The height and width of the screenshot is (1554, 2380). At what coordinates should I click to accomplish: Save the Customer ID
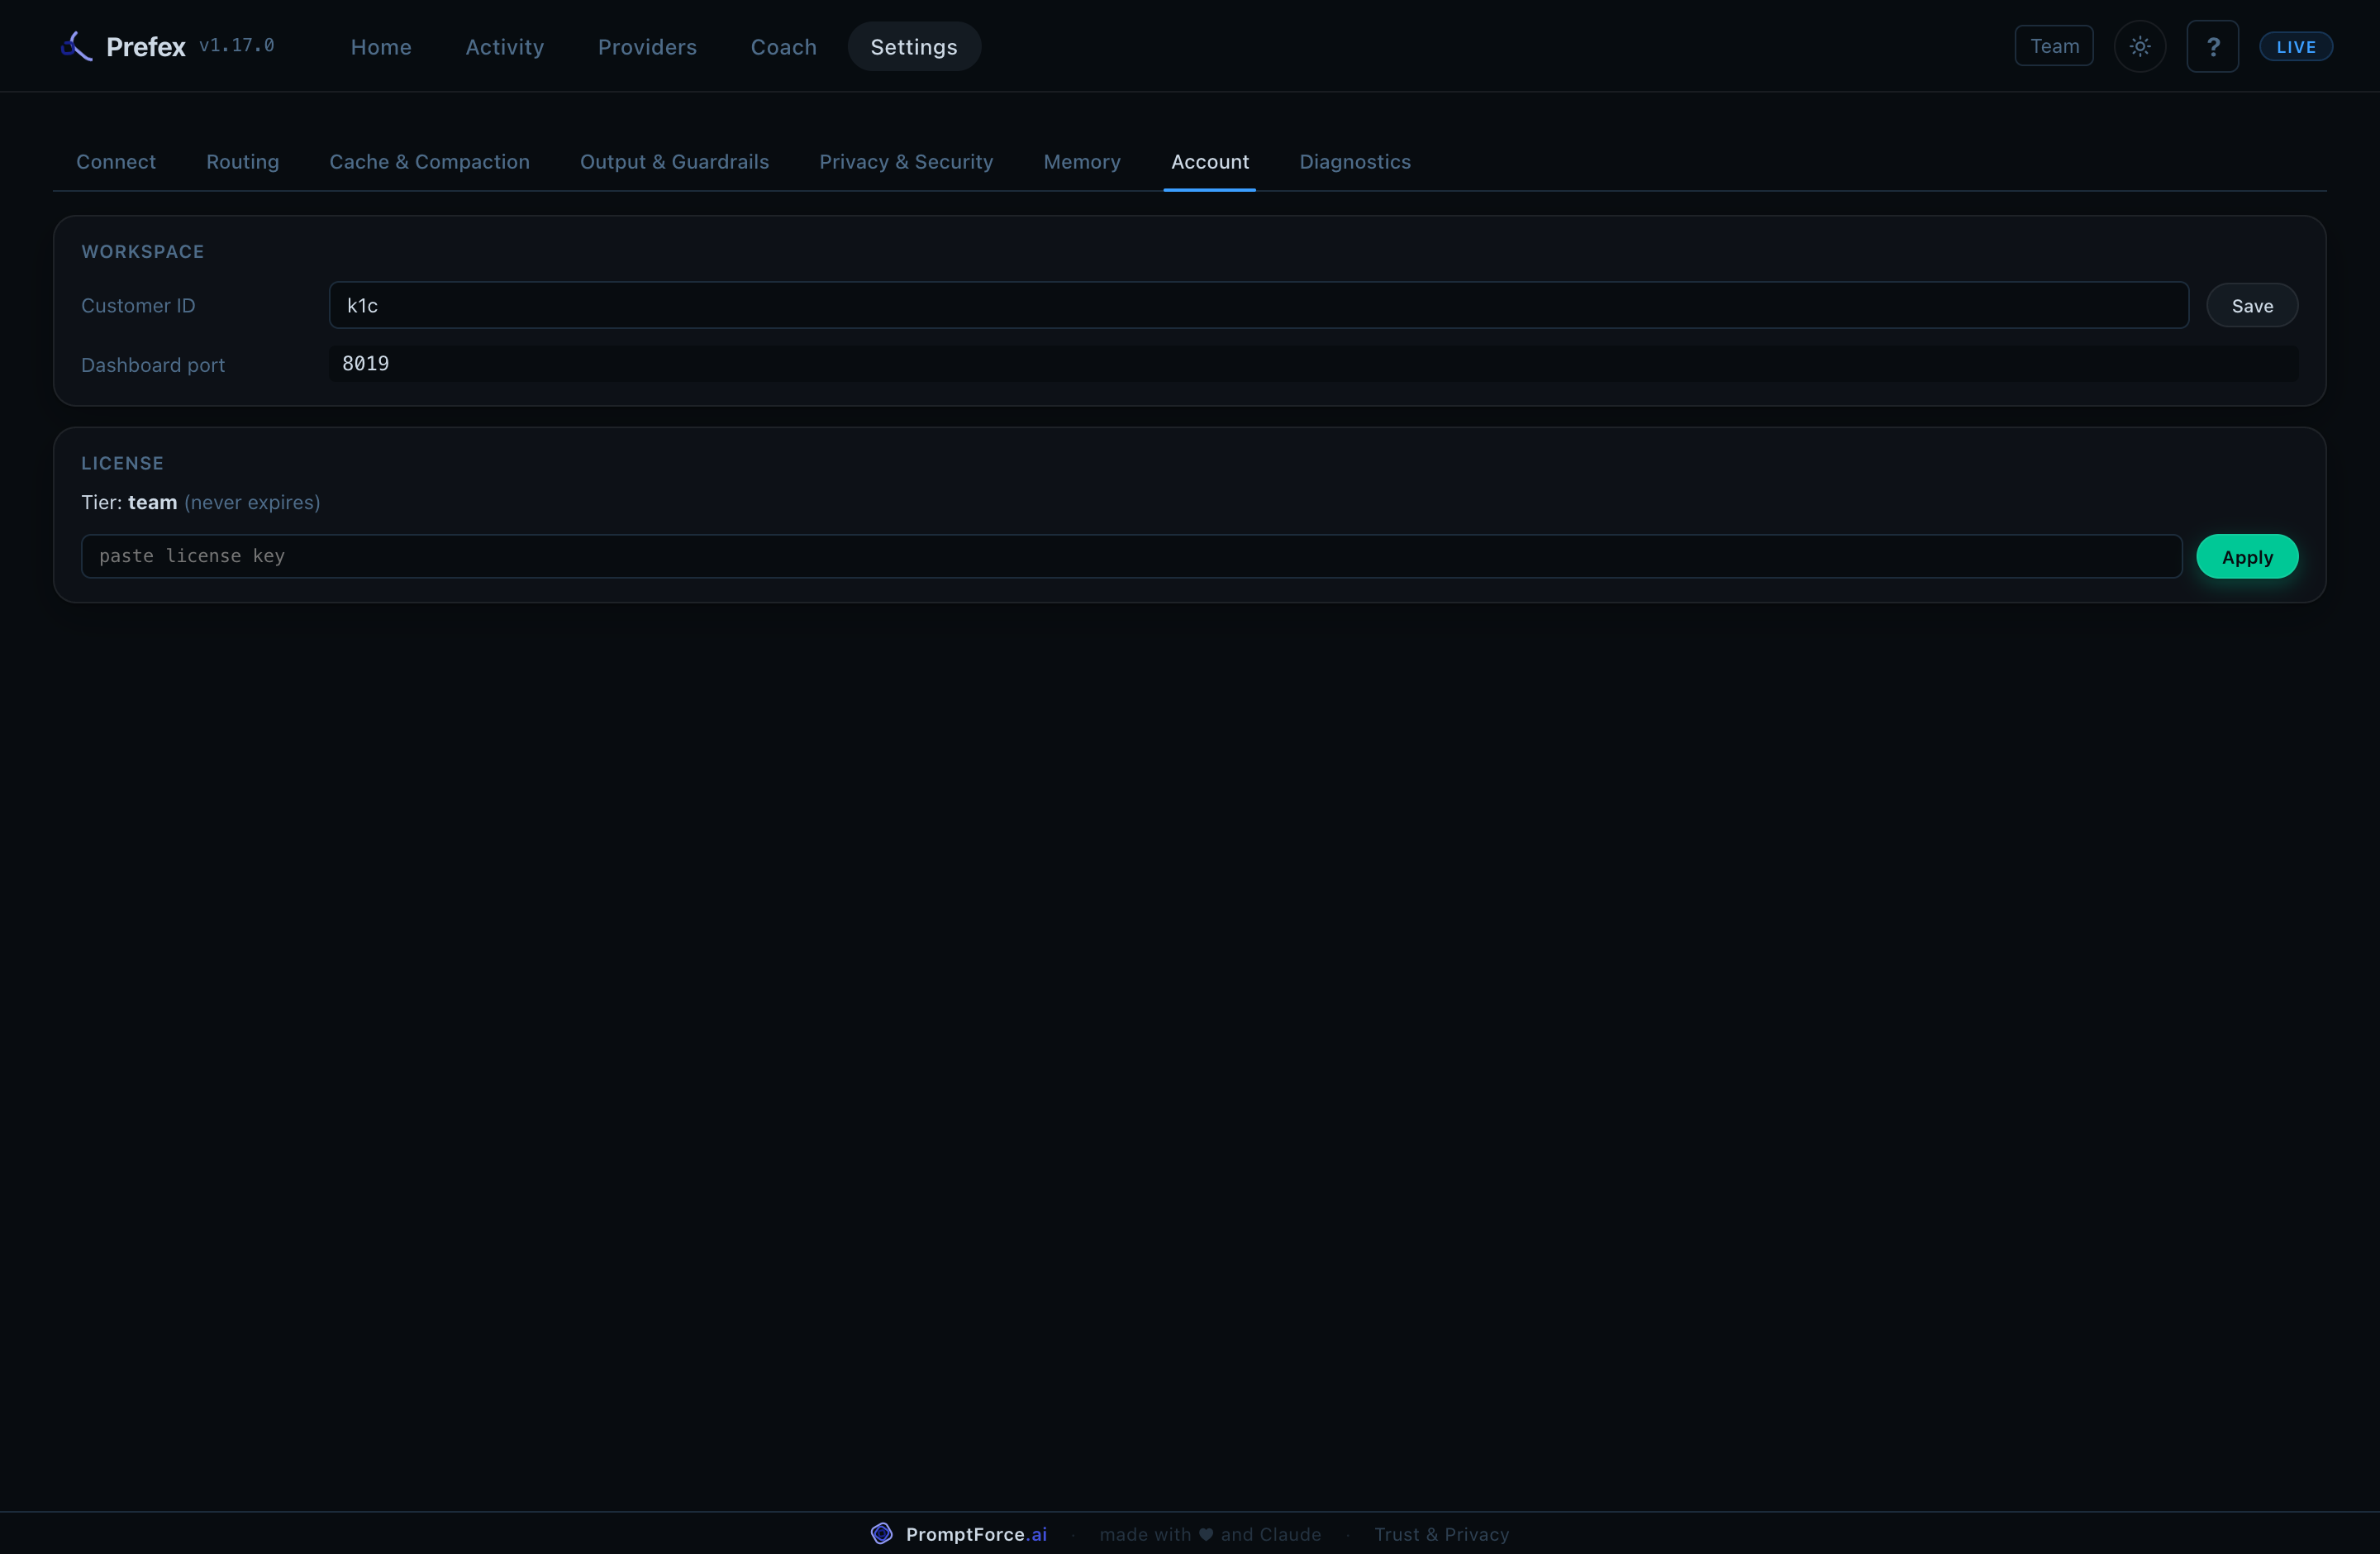click(x=2252, y=306)
